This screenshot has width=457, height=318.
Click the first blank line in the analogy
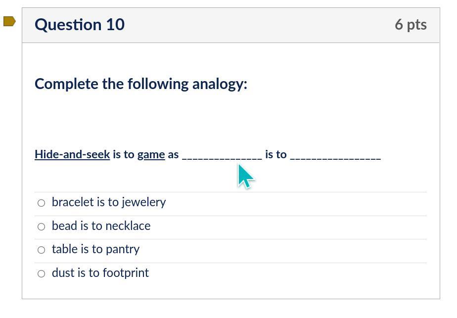tap(222, 155)
